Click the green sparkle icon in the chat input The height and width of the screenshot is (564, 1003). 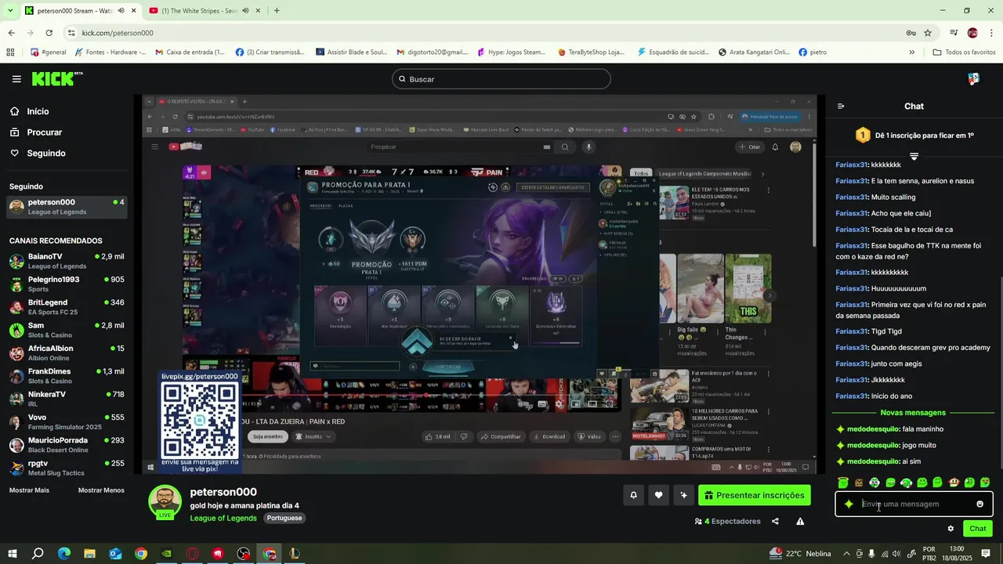point(849,504)
